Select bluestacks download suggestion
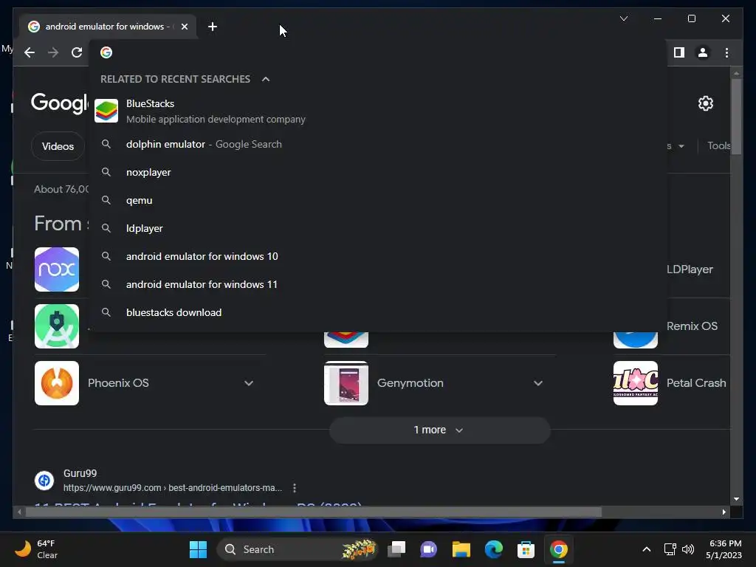 coord(379,312)
